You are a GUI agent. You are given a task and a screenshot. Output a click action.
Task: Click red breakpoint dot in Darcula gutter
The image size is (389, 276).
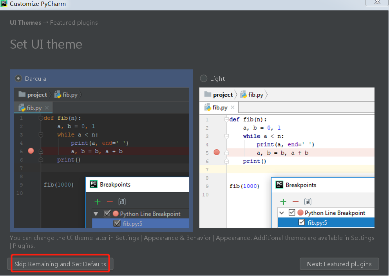tap(31, 151)
